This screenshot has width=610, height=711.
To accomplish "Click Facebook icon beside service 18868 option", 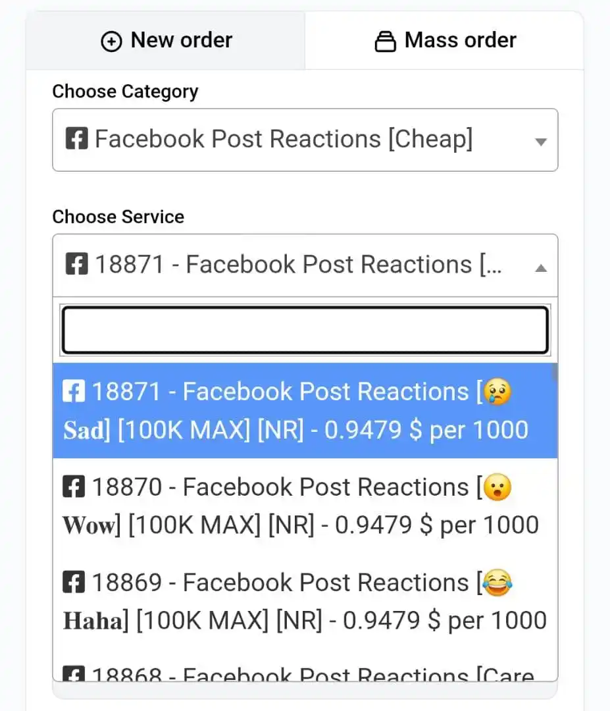I will [74, 673].
